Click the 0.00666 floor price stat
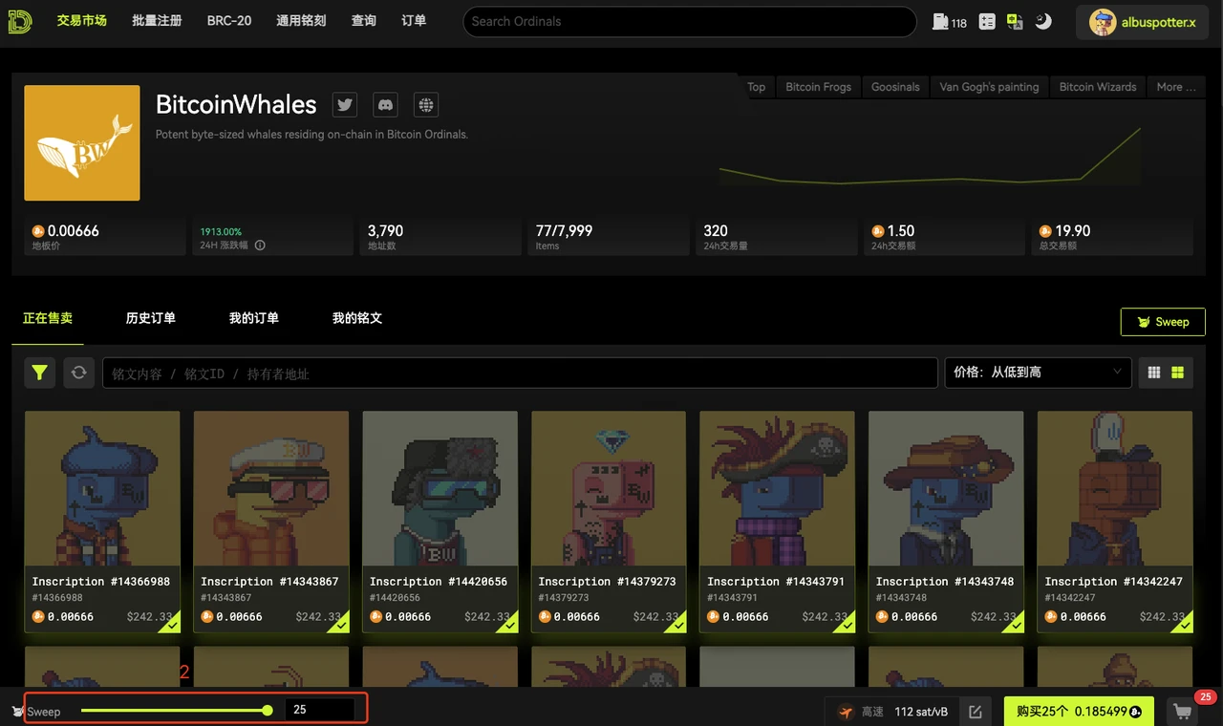The height and width of the screenshot is (726, 1223). point(105,236)
